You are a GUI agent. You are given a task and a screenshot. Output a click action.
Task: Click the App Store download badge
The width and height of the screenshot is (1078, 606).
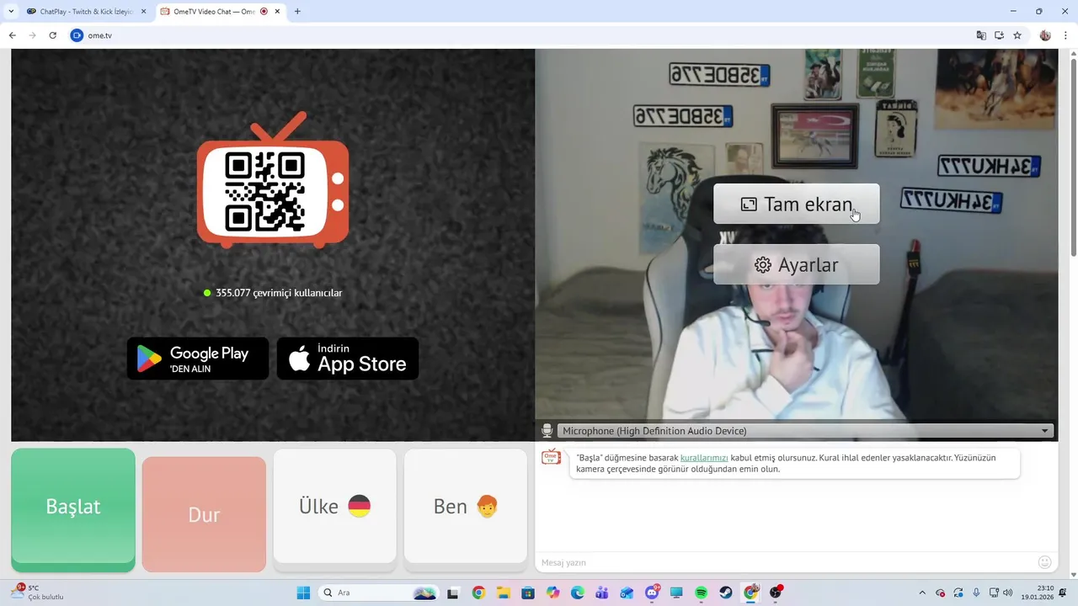pyautogui.click(x=348, y=359)
